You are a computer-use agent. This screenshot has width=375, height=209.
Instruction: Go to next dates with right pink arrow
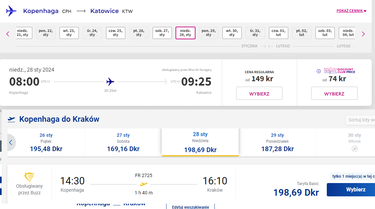tap(363, 34)
